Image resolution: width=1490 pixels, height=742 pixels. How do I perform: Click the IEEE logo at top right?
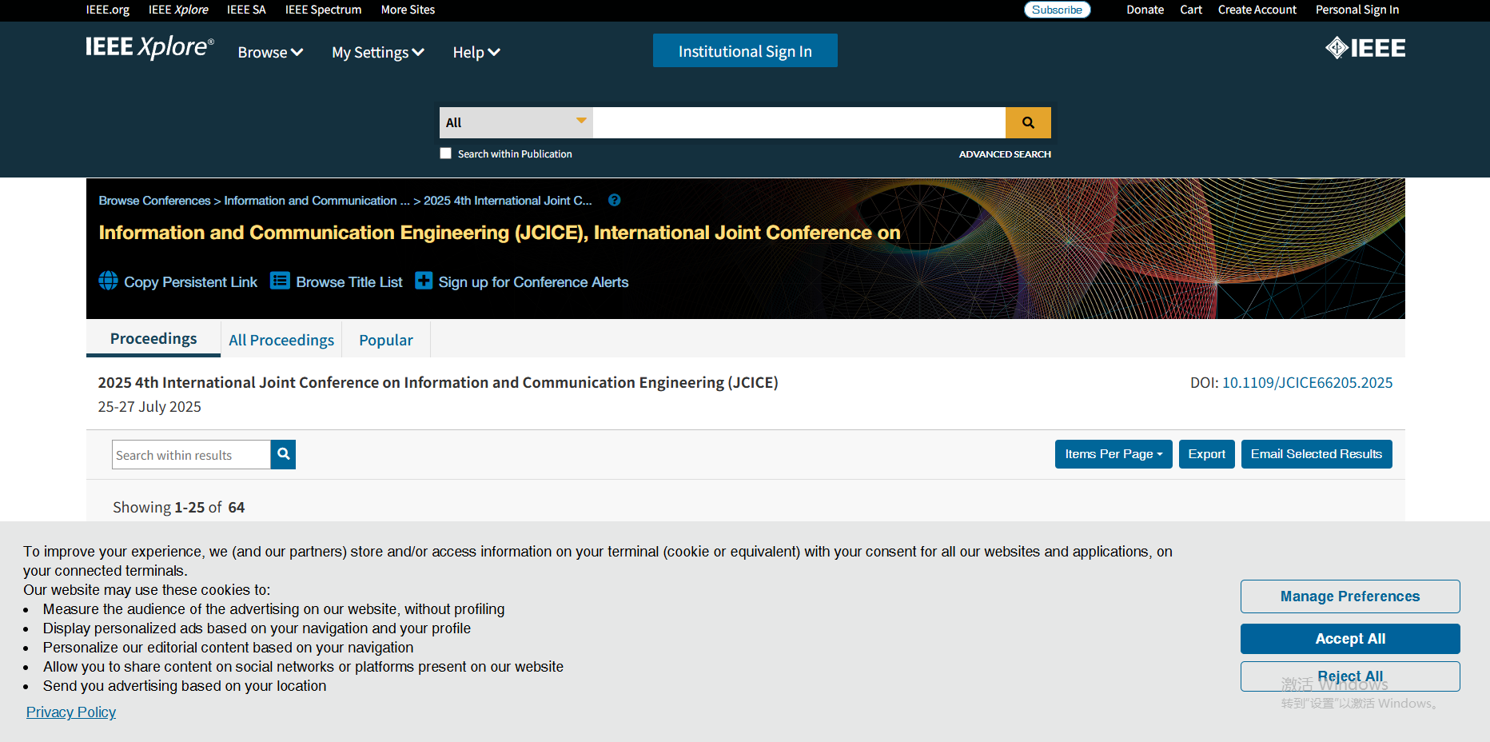coord(1365,48)
